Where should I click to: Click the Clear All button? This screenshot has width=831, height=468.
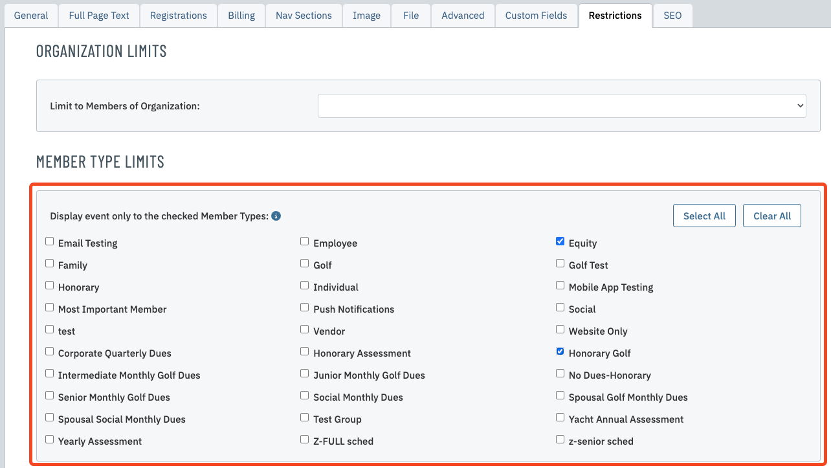(772, 216)
